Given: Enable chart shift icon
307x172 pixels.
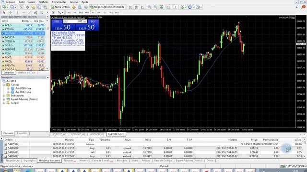Looking at the screenshot, I should coord(175,7).
